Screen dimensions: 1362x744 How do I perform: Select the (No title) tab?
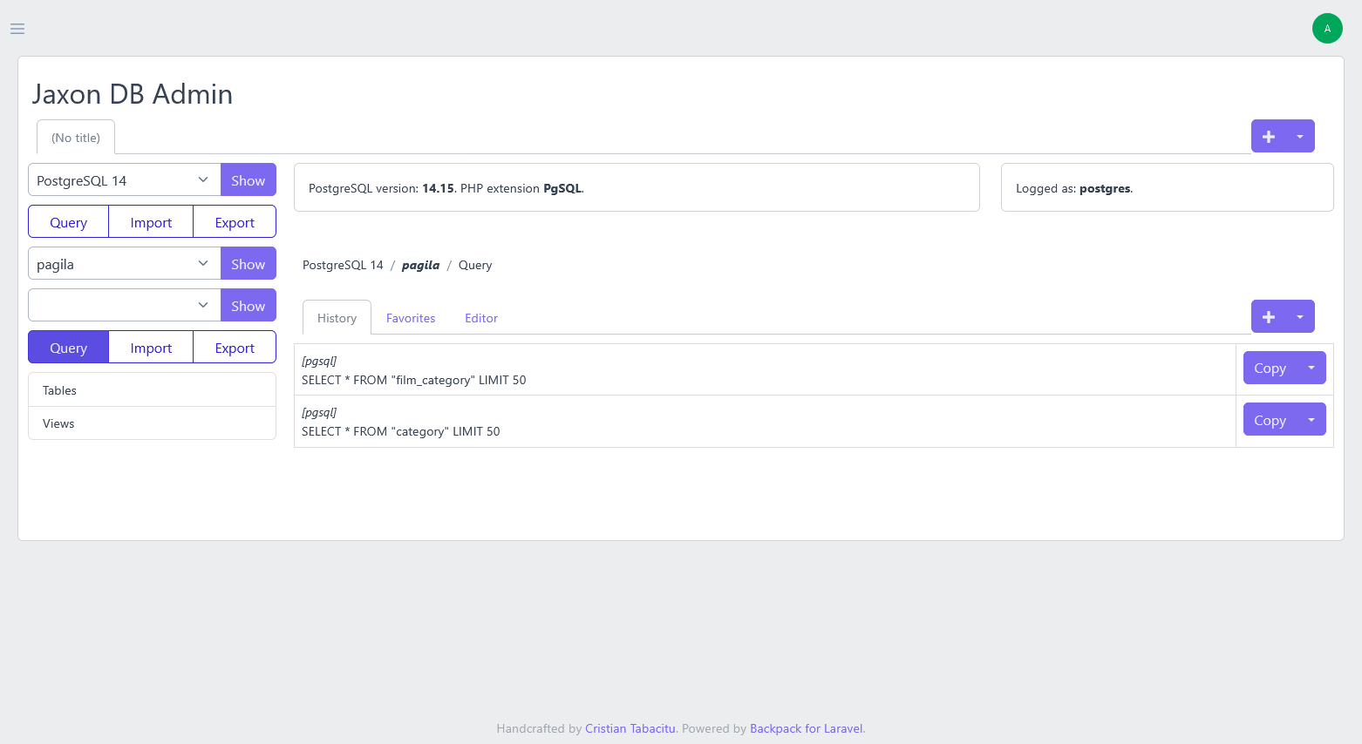[x=75, y=137]
